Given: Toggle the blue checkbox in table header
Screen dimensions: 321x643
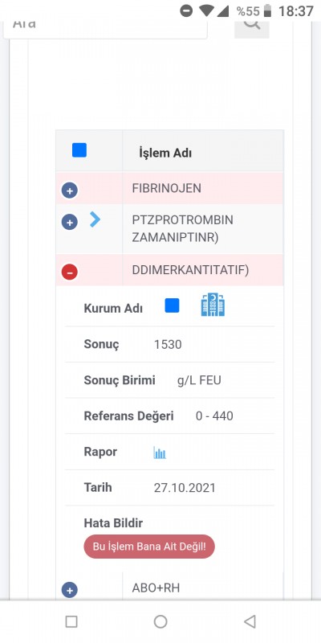Looking at the screenshot, I should [x=79, y=150].
